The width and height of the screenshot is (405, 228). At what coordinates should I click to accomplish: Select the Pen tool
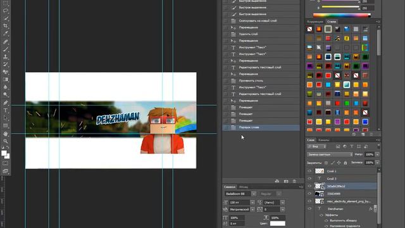coord(6,103)
